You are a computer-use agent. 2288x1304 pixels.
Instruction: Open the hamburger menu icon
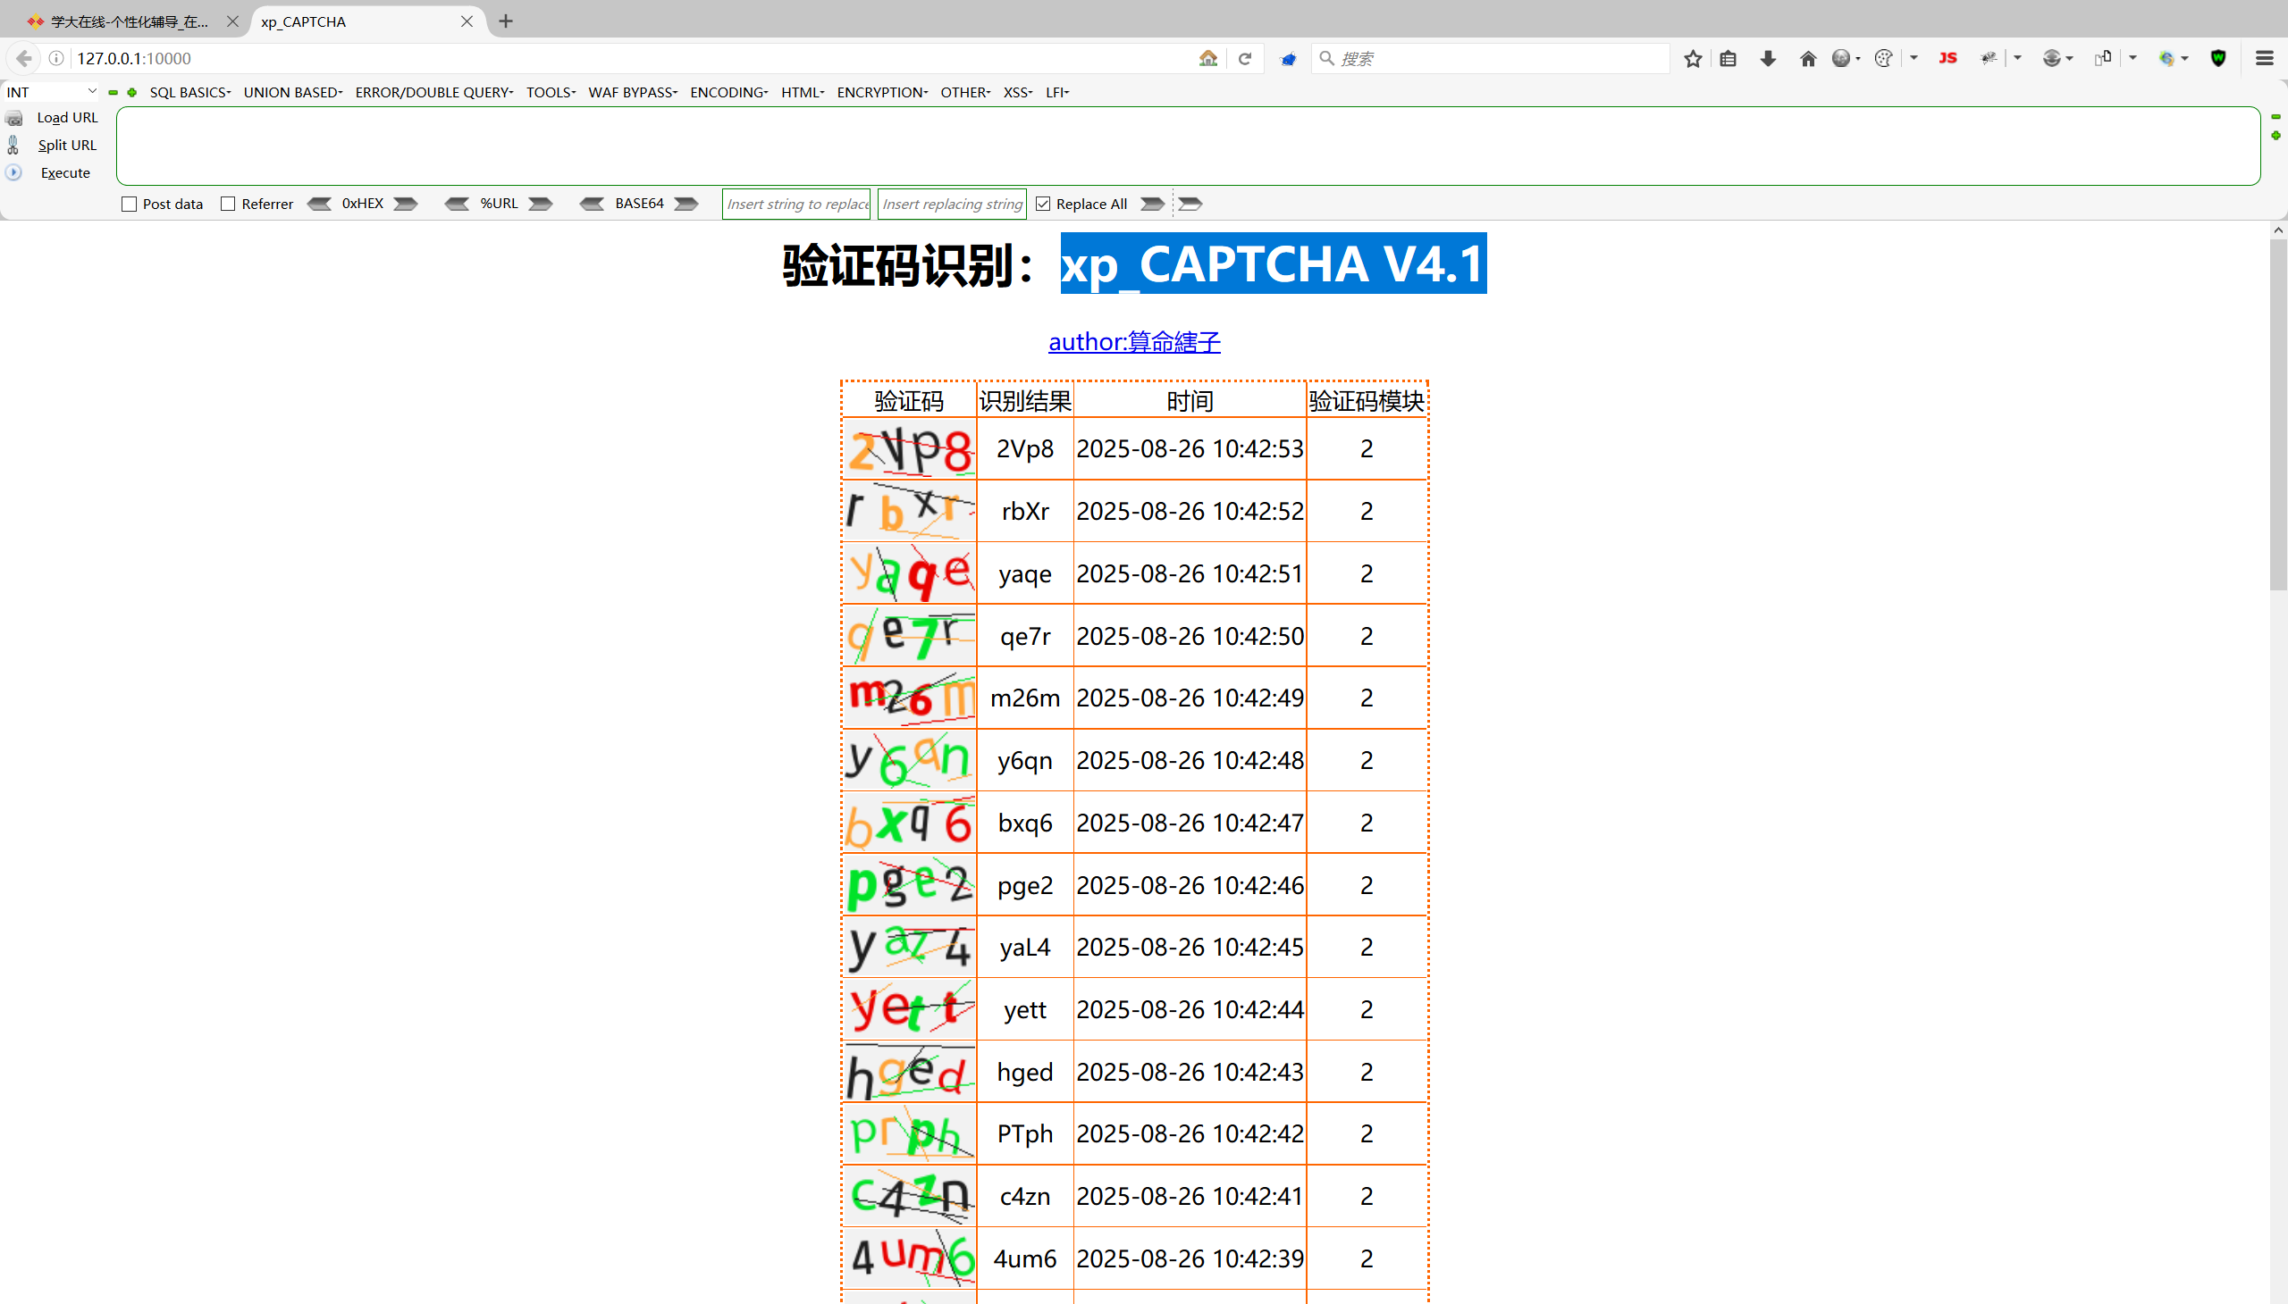[x=2264, y=59]
